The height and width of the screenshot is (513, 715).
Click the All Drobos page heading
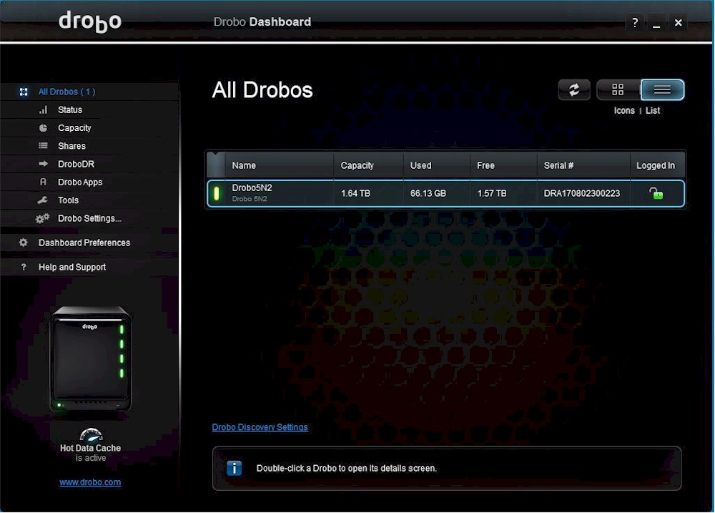(262, 90)
